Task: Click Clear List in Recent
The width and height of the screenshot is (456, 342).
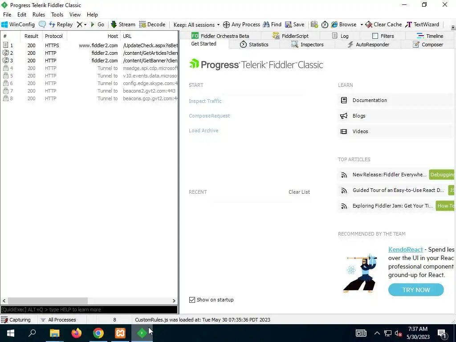Action: [x=299, y=192]
